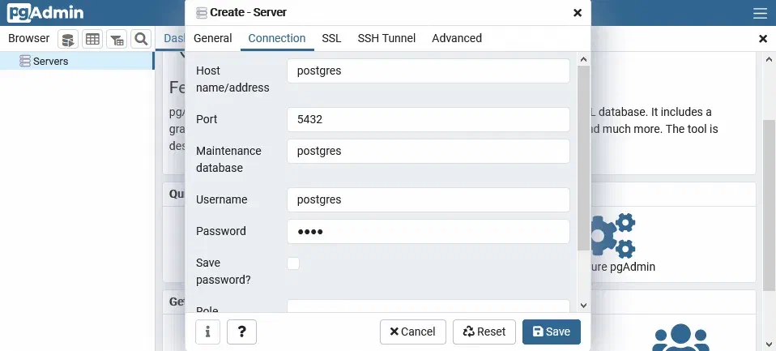Open Search Objects magnifier icon
The width and height of the screenshot is (776, 351).
[141, 39]
